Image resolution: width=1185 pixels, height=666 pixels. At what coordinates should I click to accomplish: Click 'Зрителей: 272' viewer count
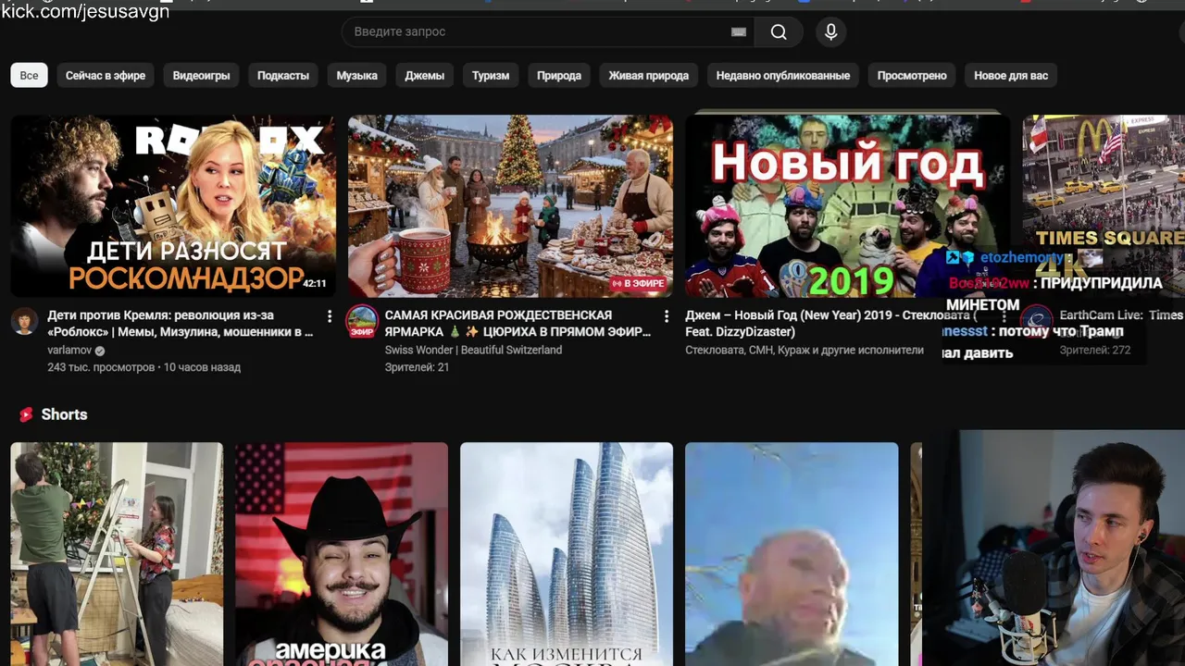[x=1095, y=351]
